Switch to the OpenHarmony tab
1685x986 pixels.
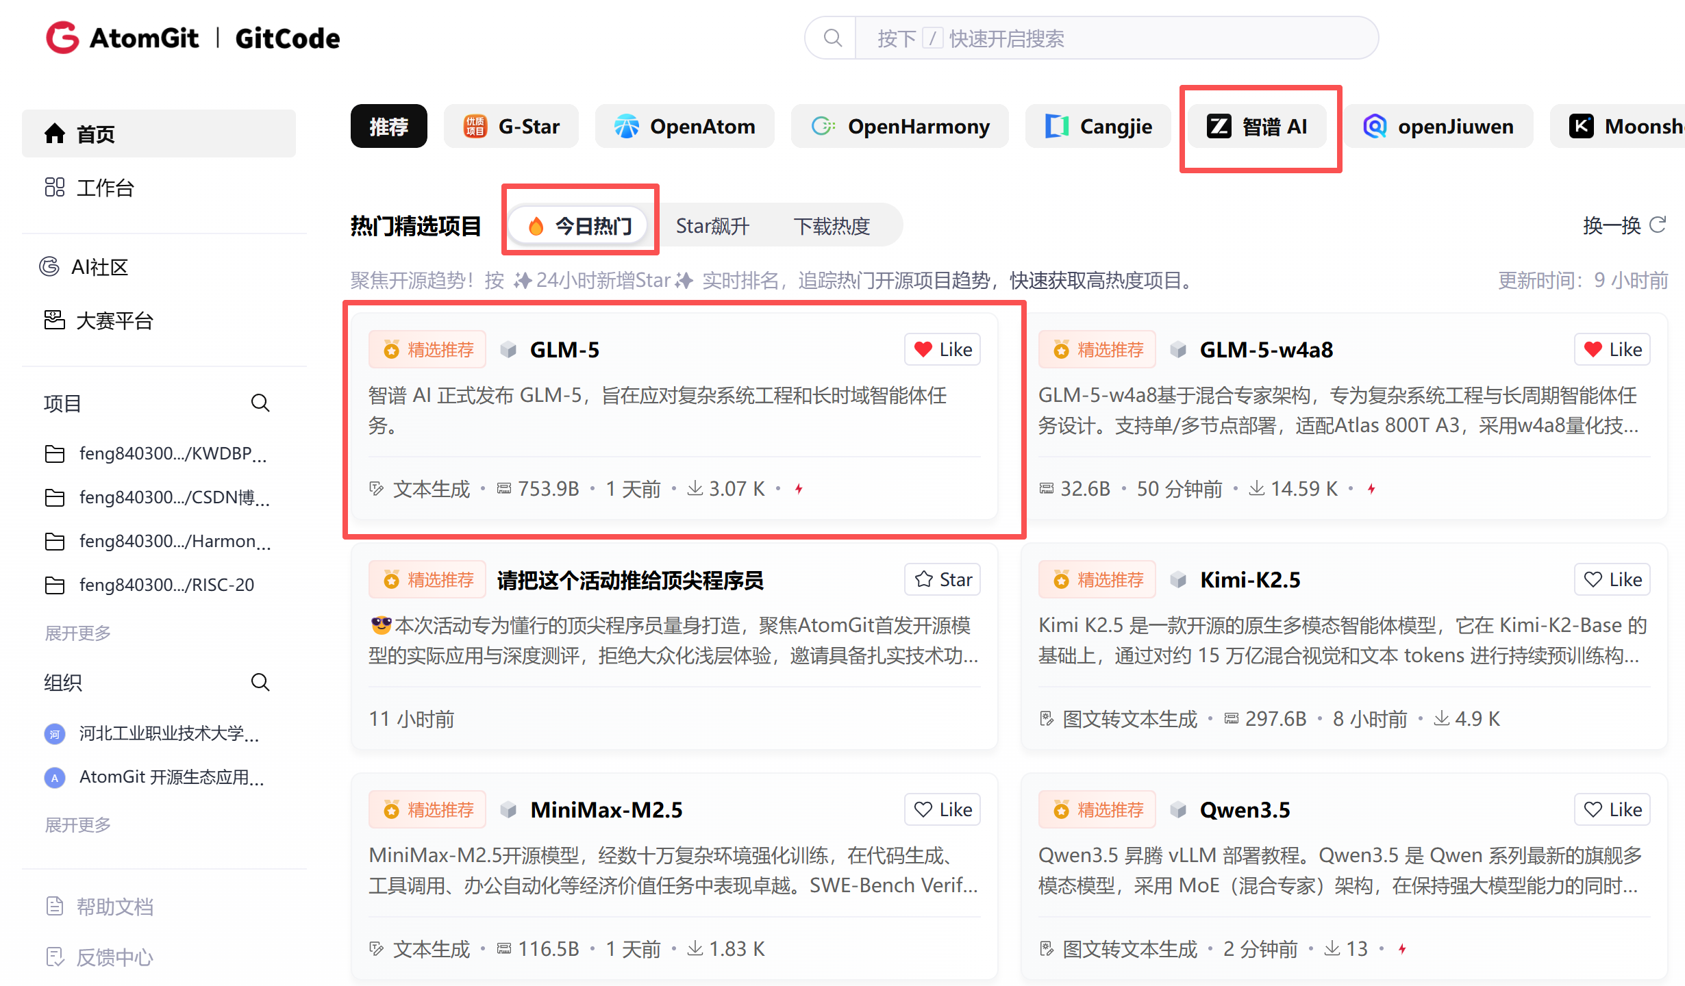click(x=900, y=127)
